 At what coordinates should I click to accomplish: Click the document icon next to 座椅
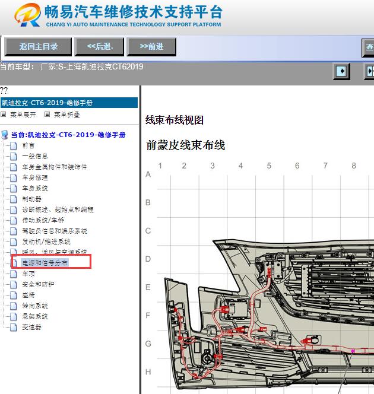pyautogui.click(x=13, y=295)
